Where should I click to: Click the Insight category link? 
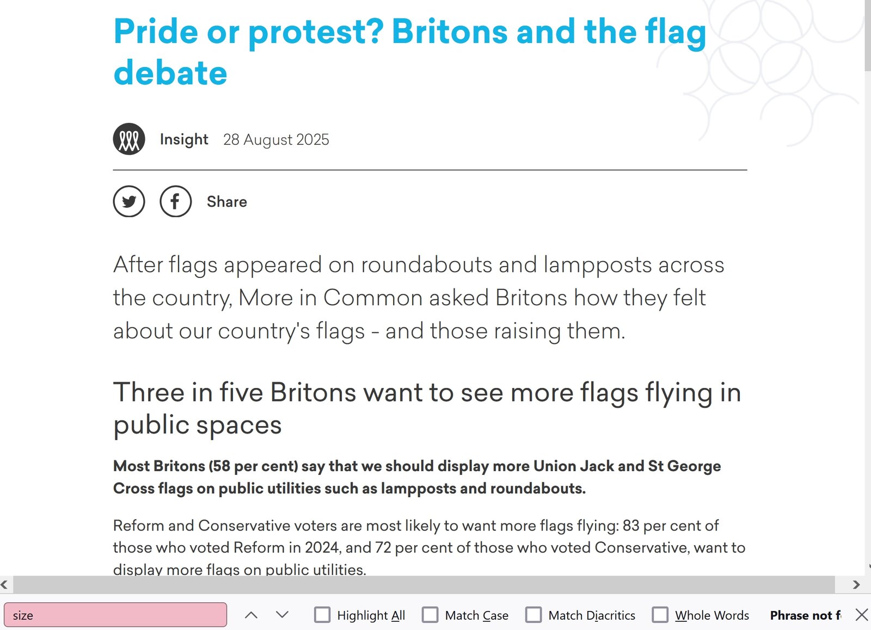point(184,139)
